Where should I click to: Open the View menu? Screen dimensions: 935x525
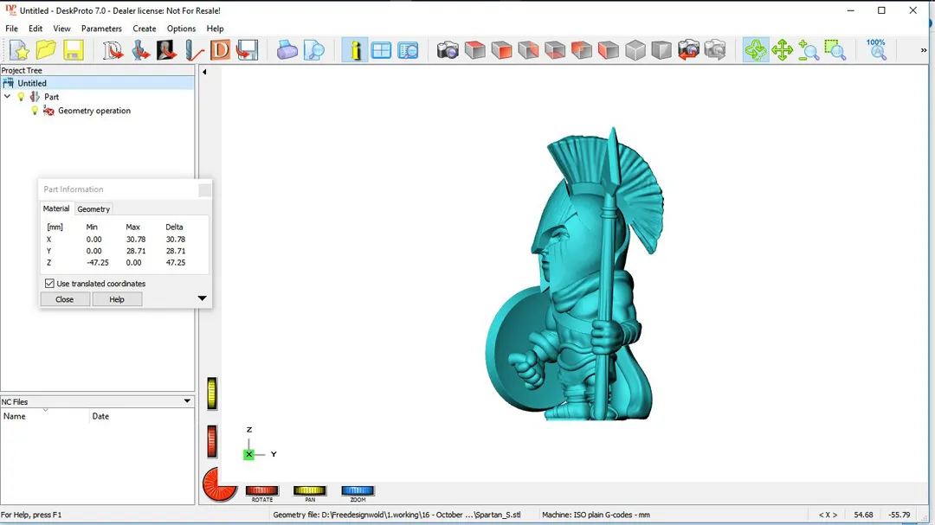pyautogui.click(x=62, y=29)
